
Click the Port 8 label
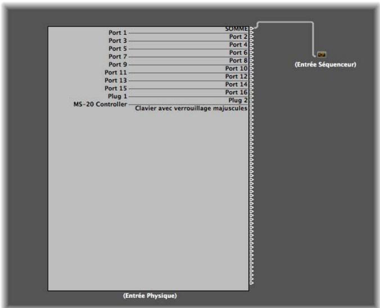pyautogui.click(x=238, y=61)
